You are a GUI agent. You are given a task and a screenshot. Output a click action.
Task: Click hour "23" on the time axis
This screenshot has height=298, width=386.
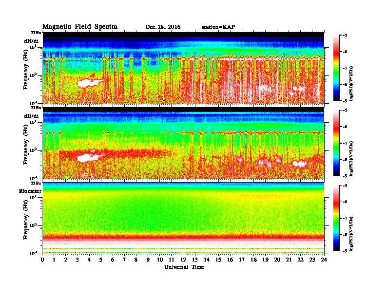(312, 260)
